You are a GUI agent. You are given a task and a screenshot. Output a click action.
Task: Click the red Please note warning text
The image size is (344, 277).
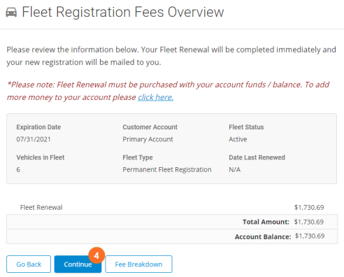168,91
